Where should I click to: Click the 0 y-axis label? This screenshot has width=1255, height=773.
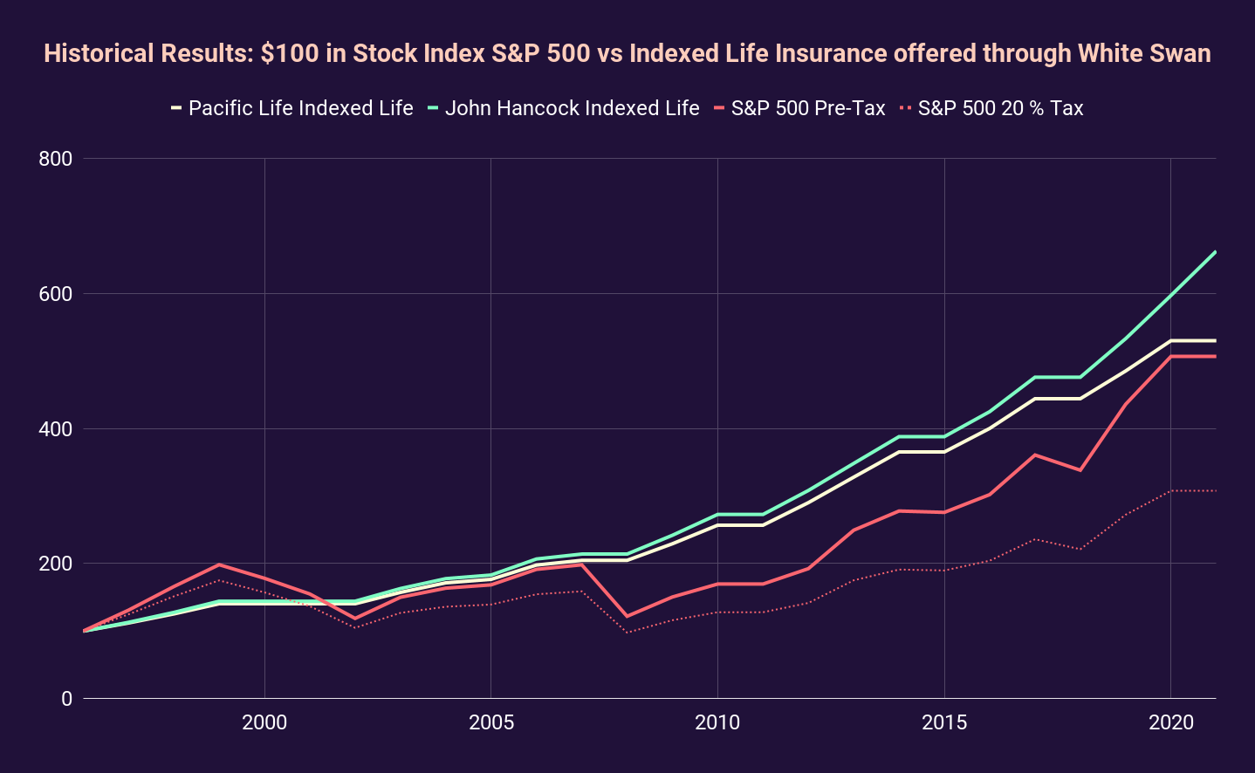tap(66, 699)
